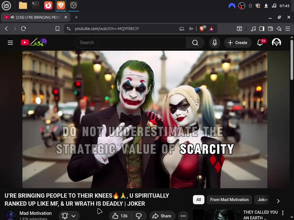This screenshot has width=294, height=220.
Task: Click the video player to pause
Action: (145, 119)
